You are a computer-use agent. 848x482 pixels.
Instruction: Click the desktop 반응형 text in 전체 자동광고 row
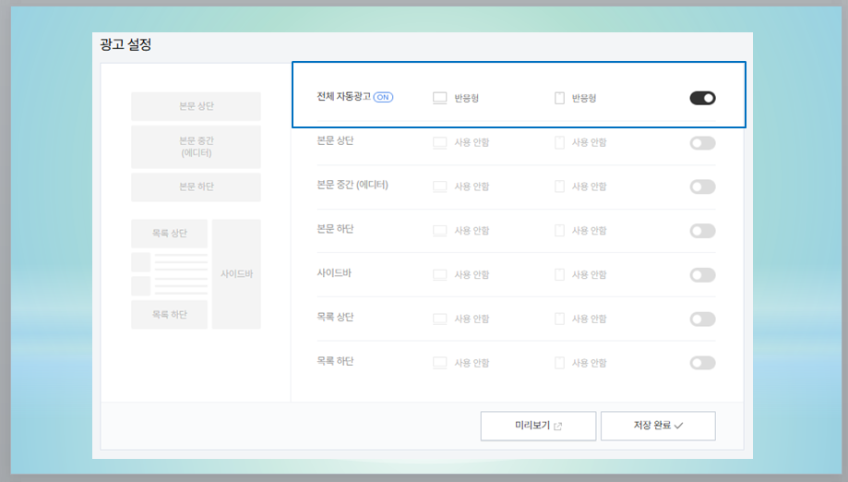466,99
